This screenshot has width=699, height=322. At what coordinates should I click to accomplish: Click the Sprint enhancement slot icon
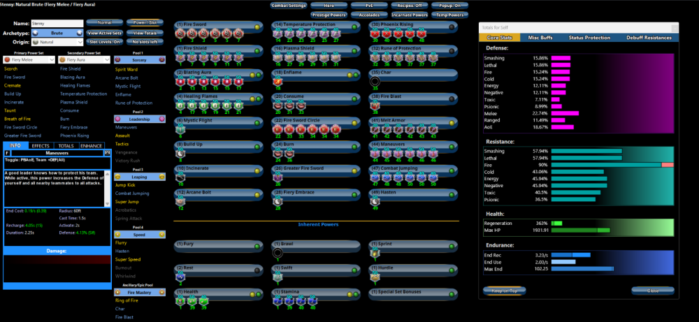click(376, 252)
